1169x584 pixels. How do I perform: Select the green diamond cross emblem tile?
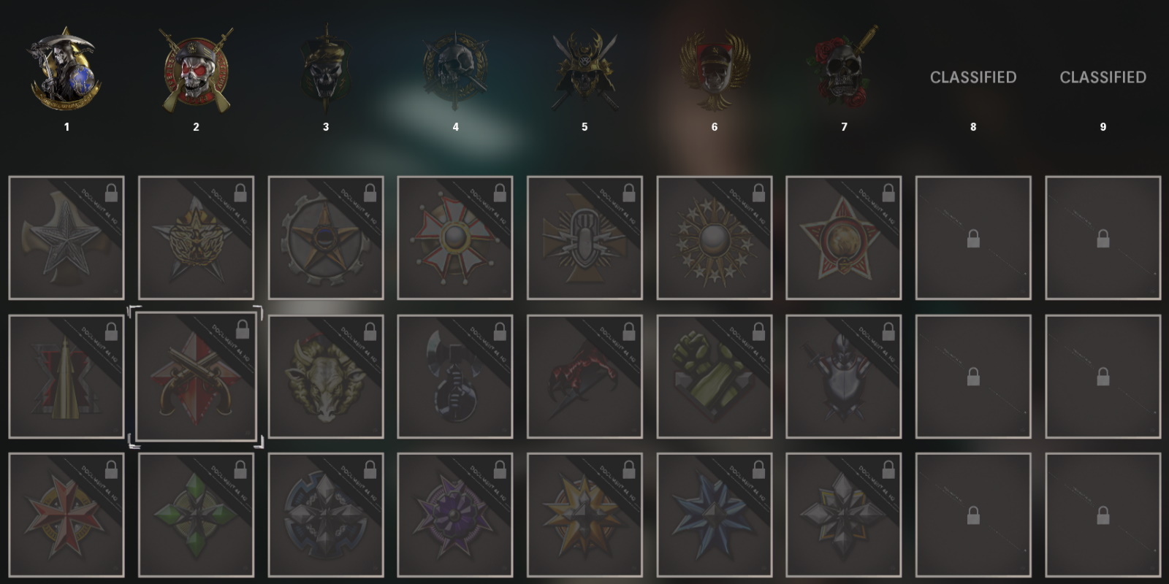point(196,515)
